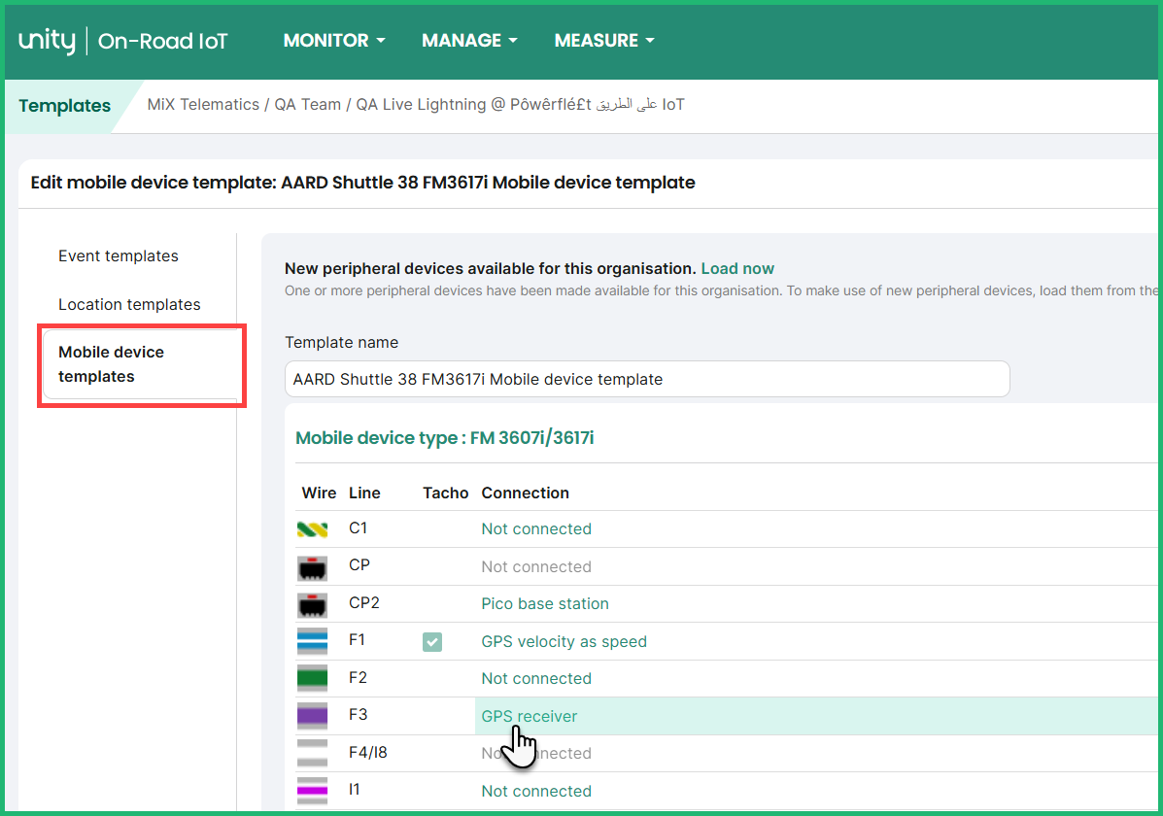Click the Connection column header
1163x816 pixels.
tap(525, 493)
